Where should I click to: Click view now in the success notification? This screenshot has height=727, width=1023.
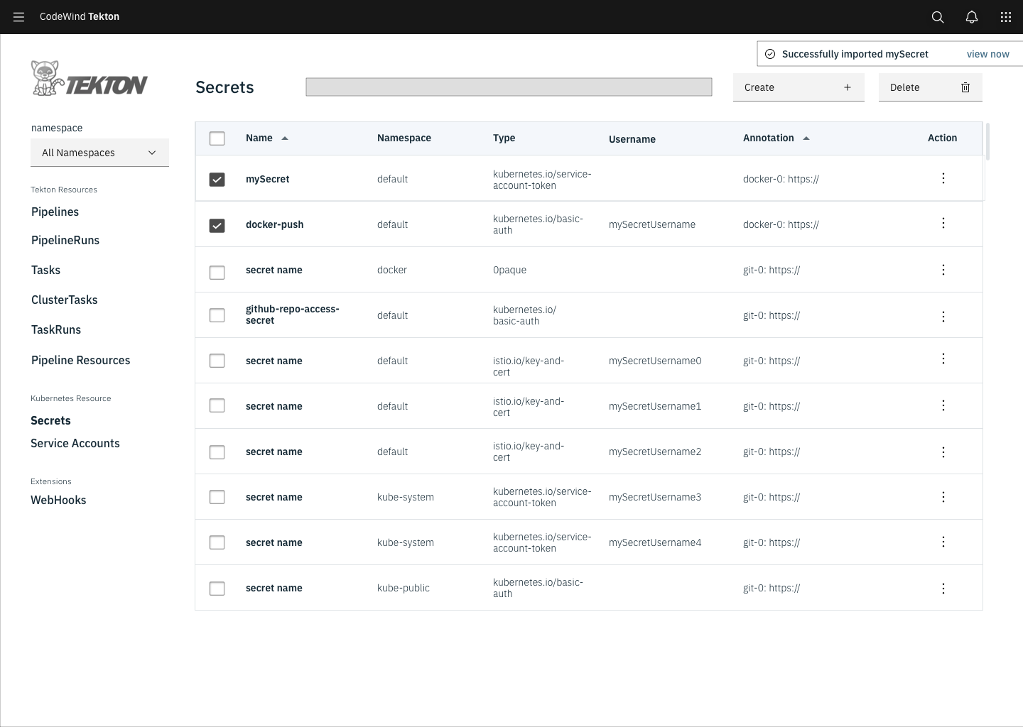987,53
